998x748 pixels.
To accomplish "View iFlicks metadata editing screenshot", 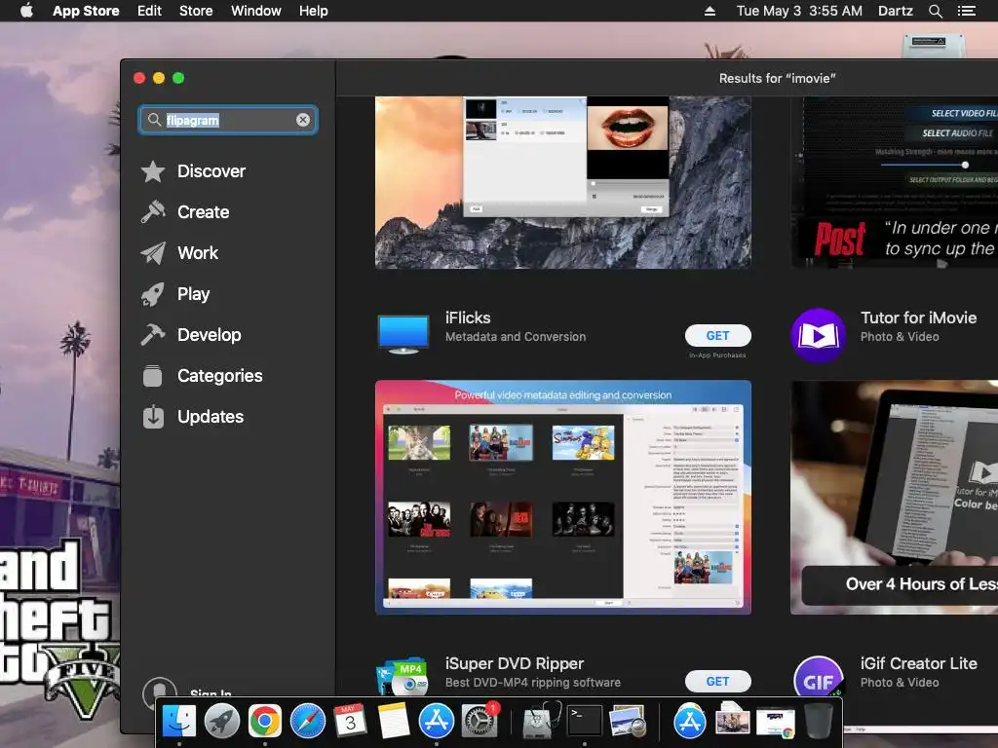I will pos(562,498).
